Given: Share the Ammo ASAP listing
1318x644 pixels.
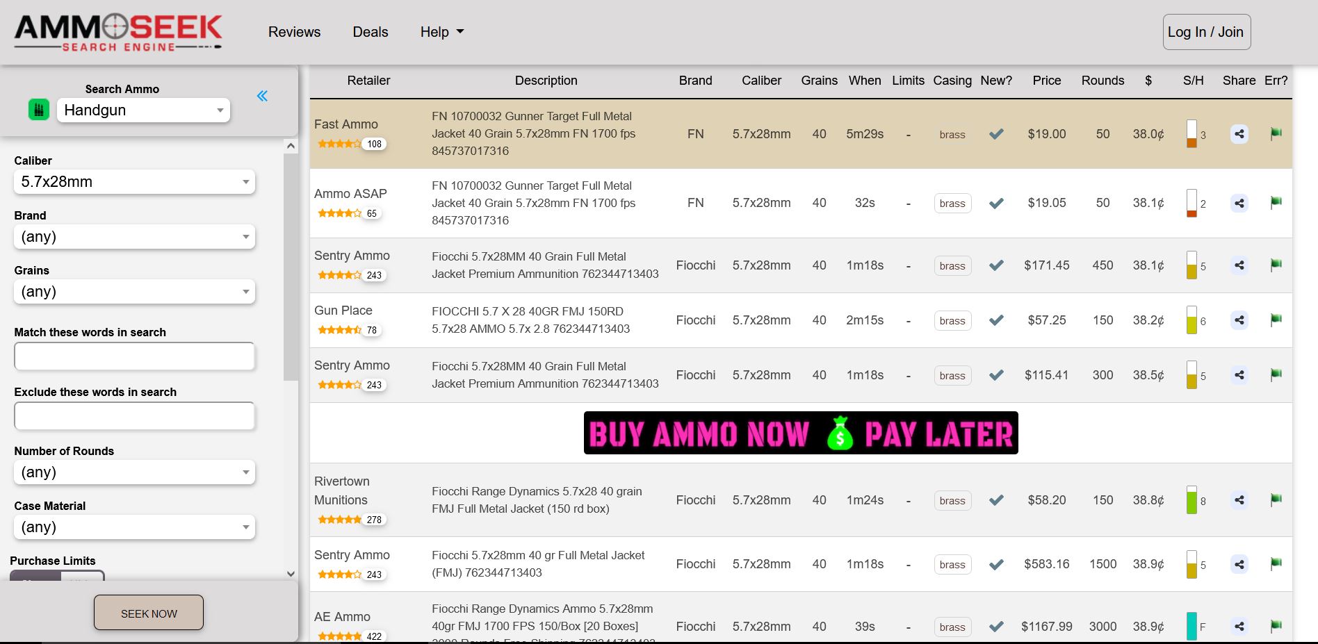Looking at the screenshot, I should pyautogui.click(x=1239, y=204).
